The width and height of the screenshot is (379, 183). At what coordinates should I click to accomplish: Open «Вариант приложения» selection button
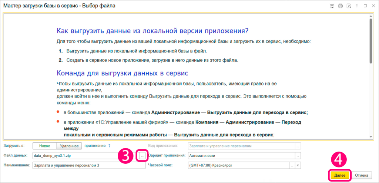[x=298, y=156]
